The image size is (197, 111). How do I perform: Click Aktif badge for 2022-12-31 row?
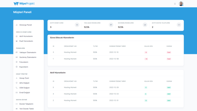pos(169,101)
